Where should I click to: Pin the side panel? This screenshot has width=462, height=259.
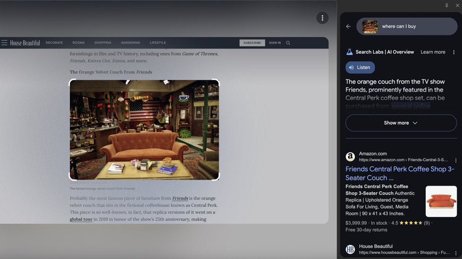point(447,5)
